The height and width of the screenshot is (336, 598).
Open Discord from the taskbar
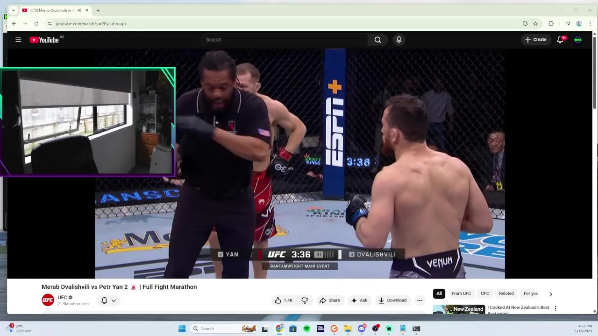pos(362,329)
